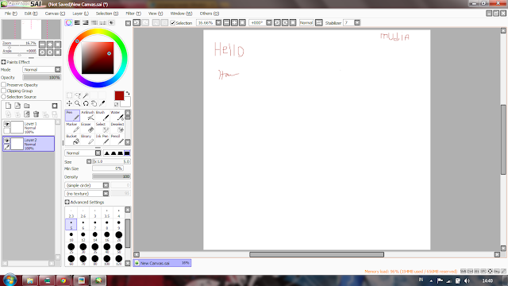Hide Layer 2 using its eye icon
This screenshot has width=508, height=286.
coord(7,141)
